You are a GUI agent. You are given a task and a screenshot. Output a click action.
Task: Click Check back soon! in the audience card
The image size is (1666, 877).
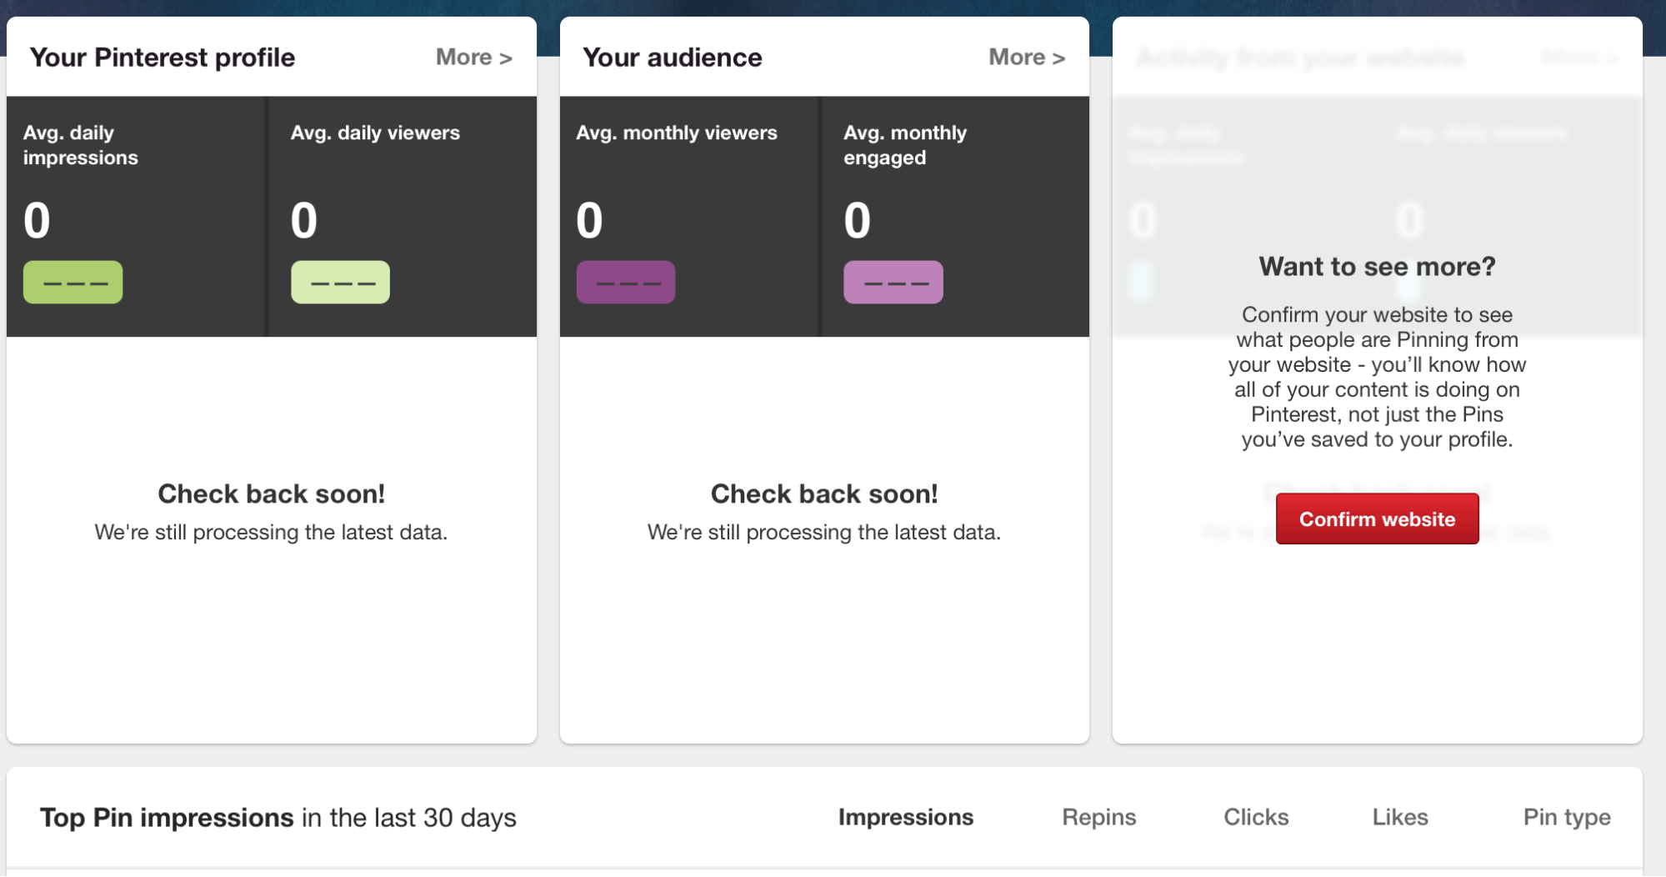point(824,494)
